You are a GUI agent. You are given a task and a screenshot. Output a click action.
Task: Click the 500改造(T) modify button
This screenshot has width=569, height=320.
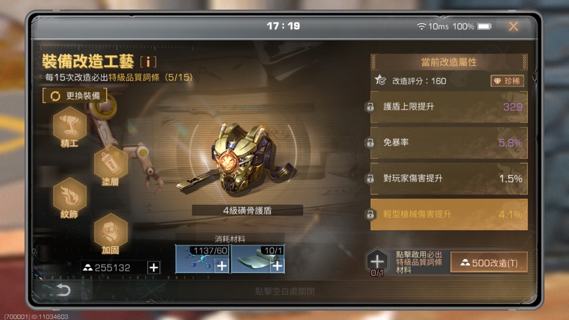(x=489, y=263)
